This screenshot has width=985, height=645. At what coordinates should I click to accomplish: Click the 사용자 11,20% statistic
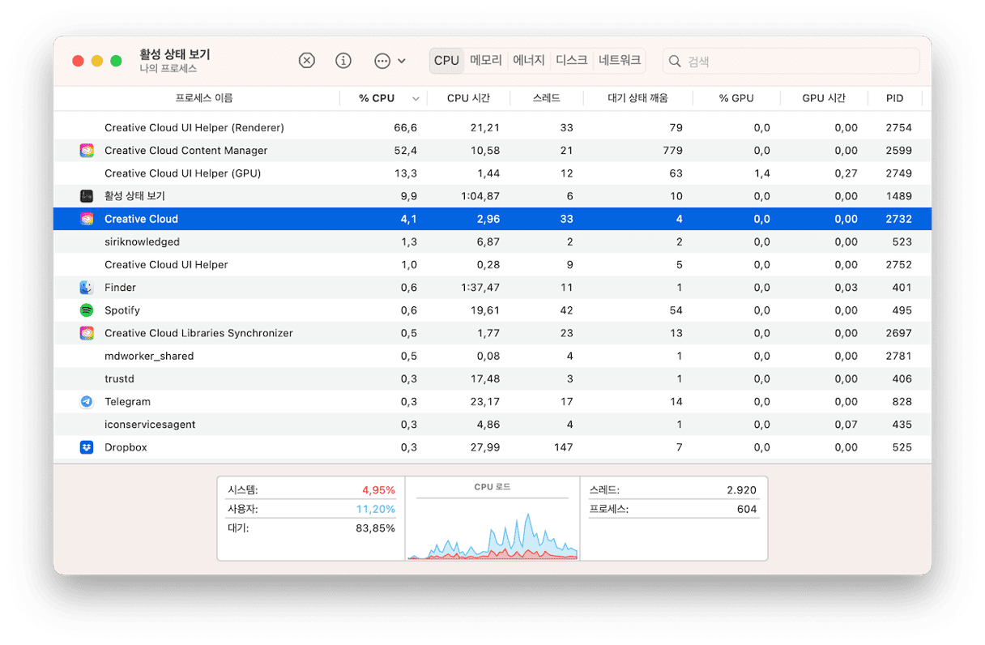(x=311, y=509)
